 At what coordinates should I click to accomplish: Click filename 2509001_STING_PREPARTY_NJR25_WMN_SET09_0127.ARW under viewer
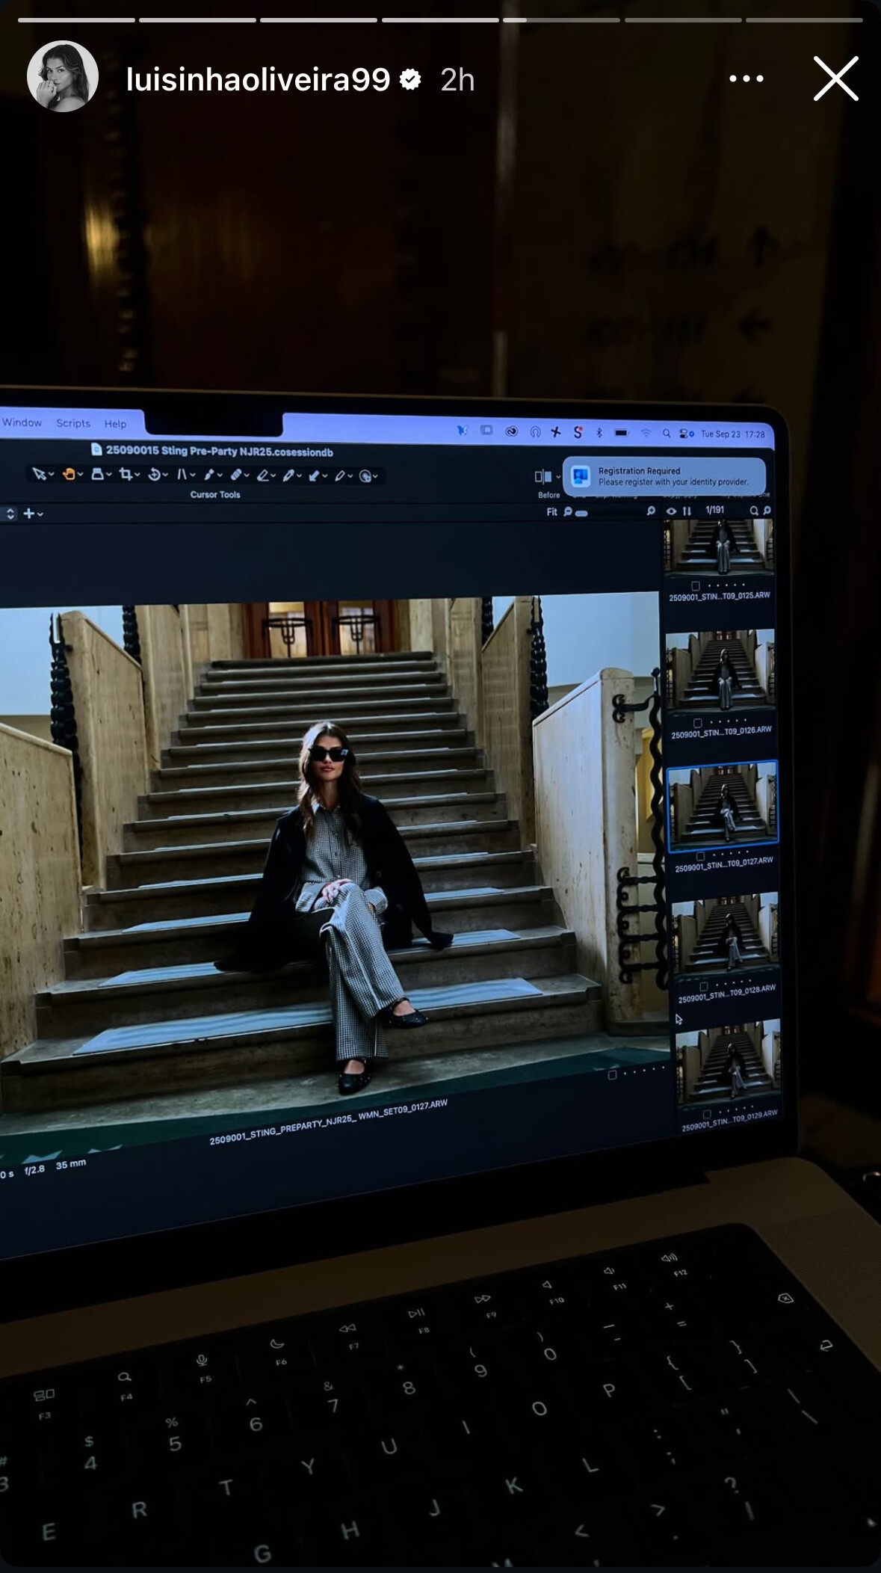[x=329, y=1122]
